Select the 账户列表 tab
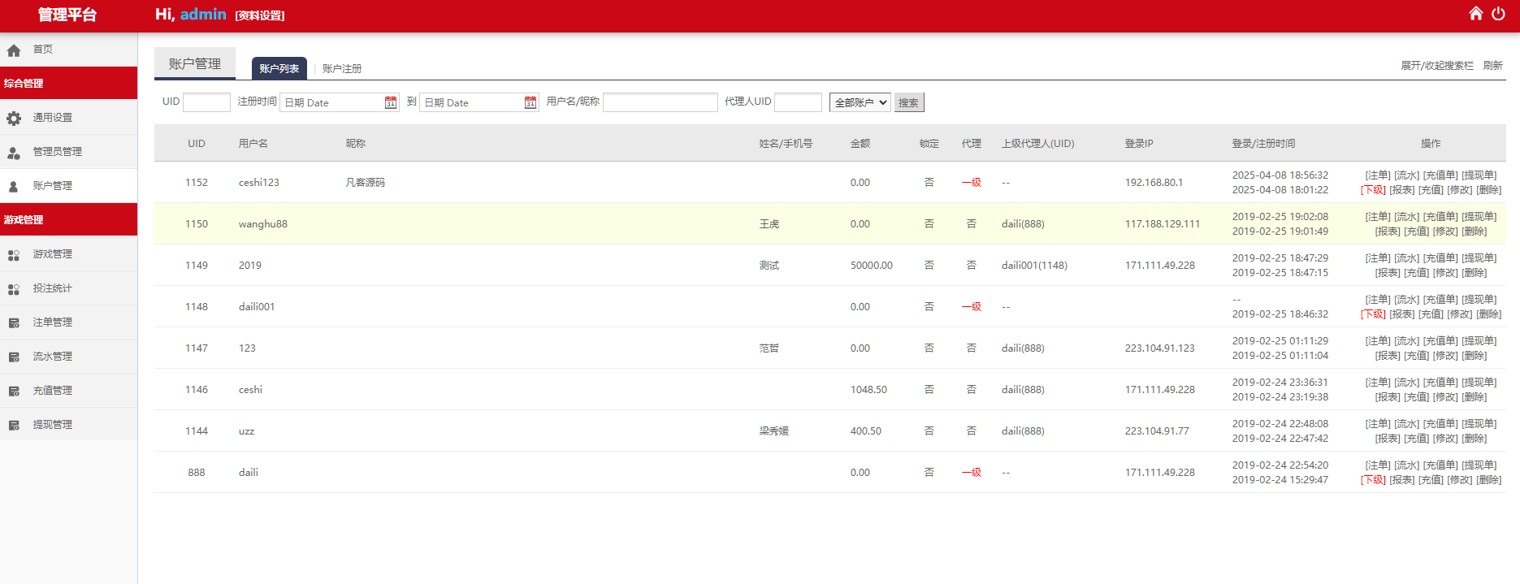1520x584 pixels. click(x=279, y=69)
